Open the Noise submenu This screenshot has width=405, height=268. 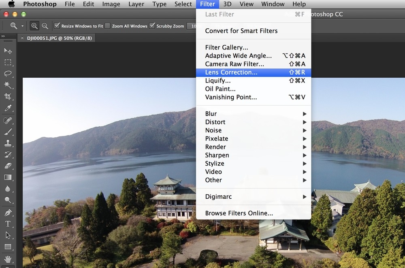(254, 130)
